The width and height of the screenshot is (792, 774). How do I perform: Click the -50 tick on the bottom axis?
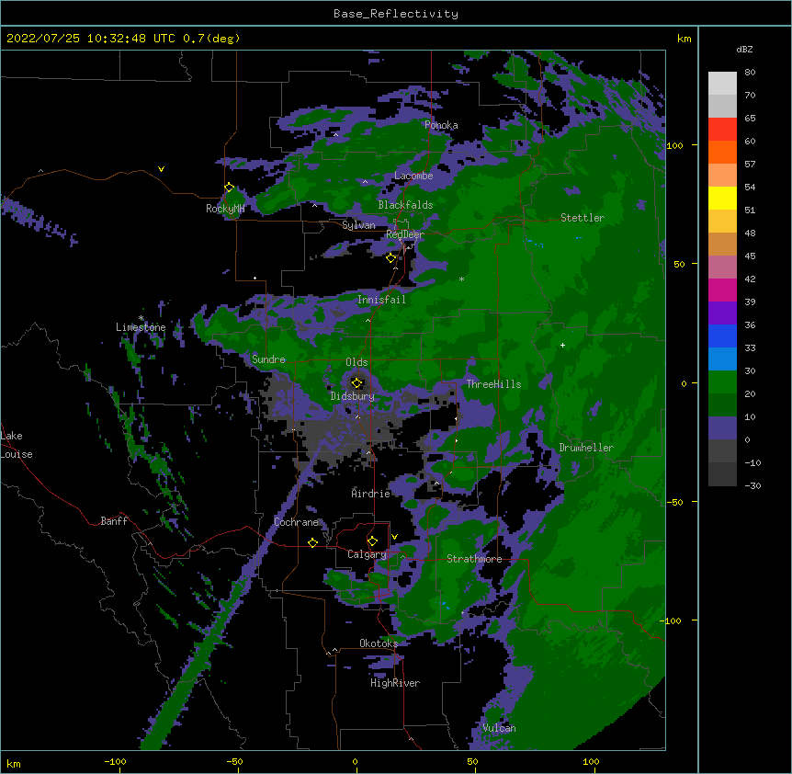234,761
